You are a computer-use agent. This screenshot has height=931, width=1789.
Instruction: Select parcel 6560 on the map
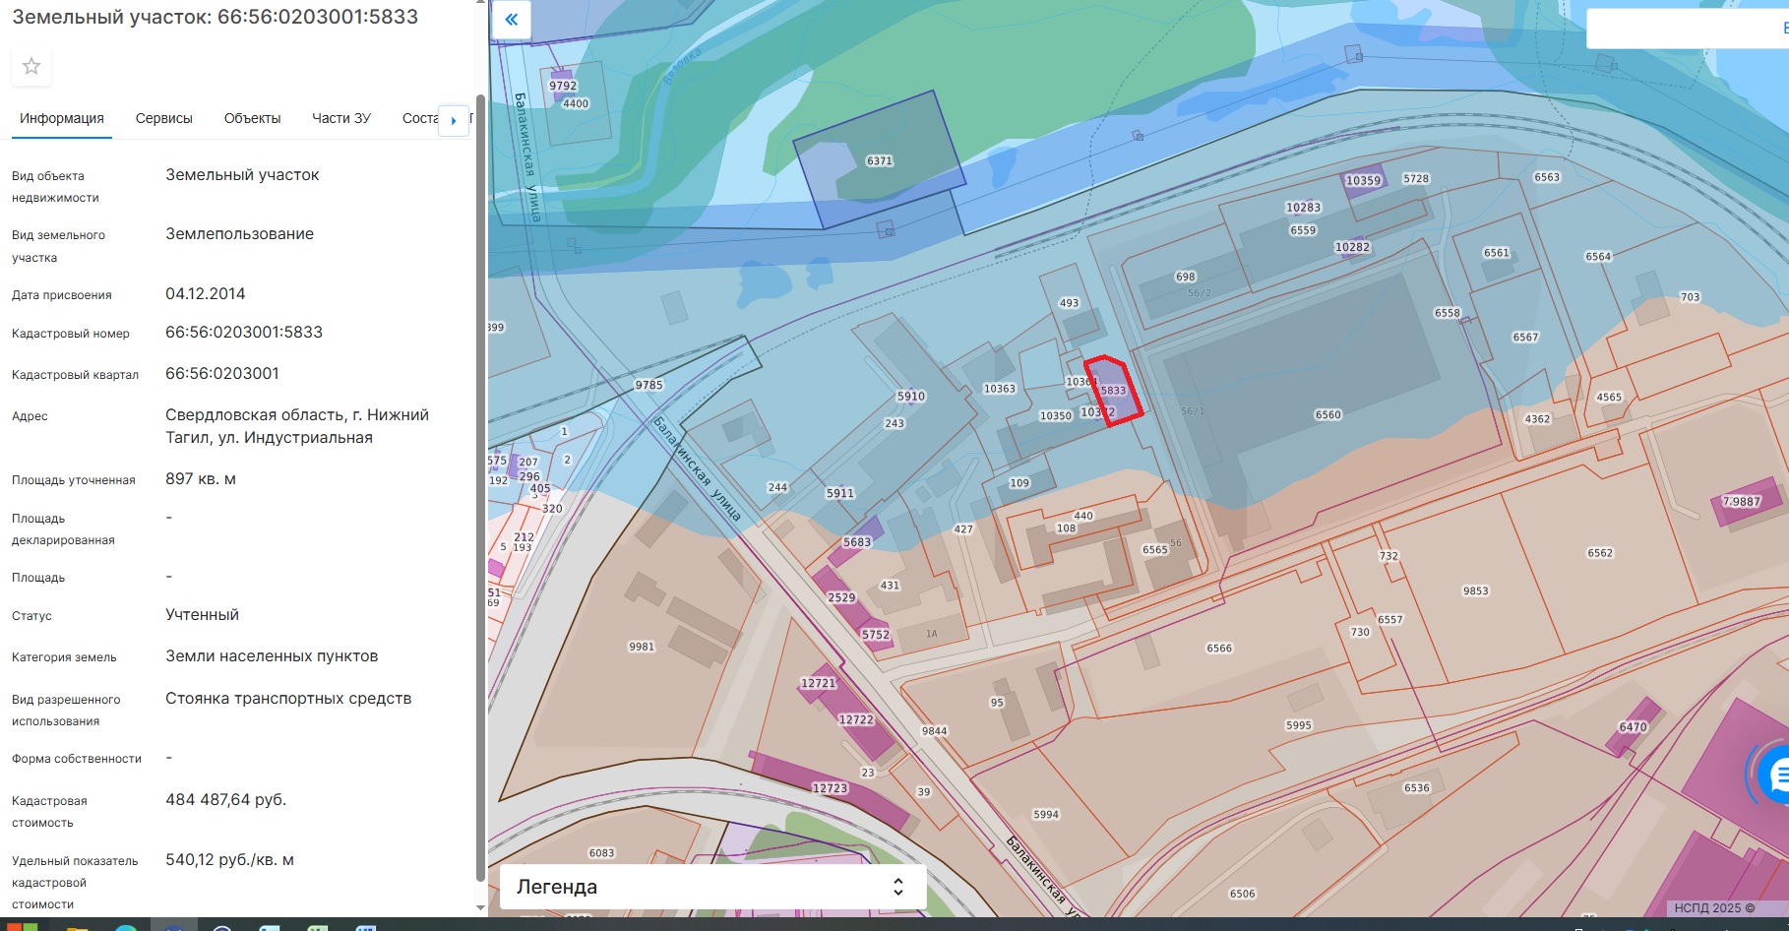(x=1327, y=414)
